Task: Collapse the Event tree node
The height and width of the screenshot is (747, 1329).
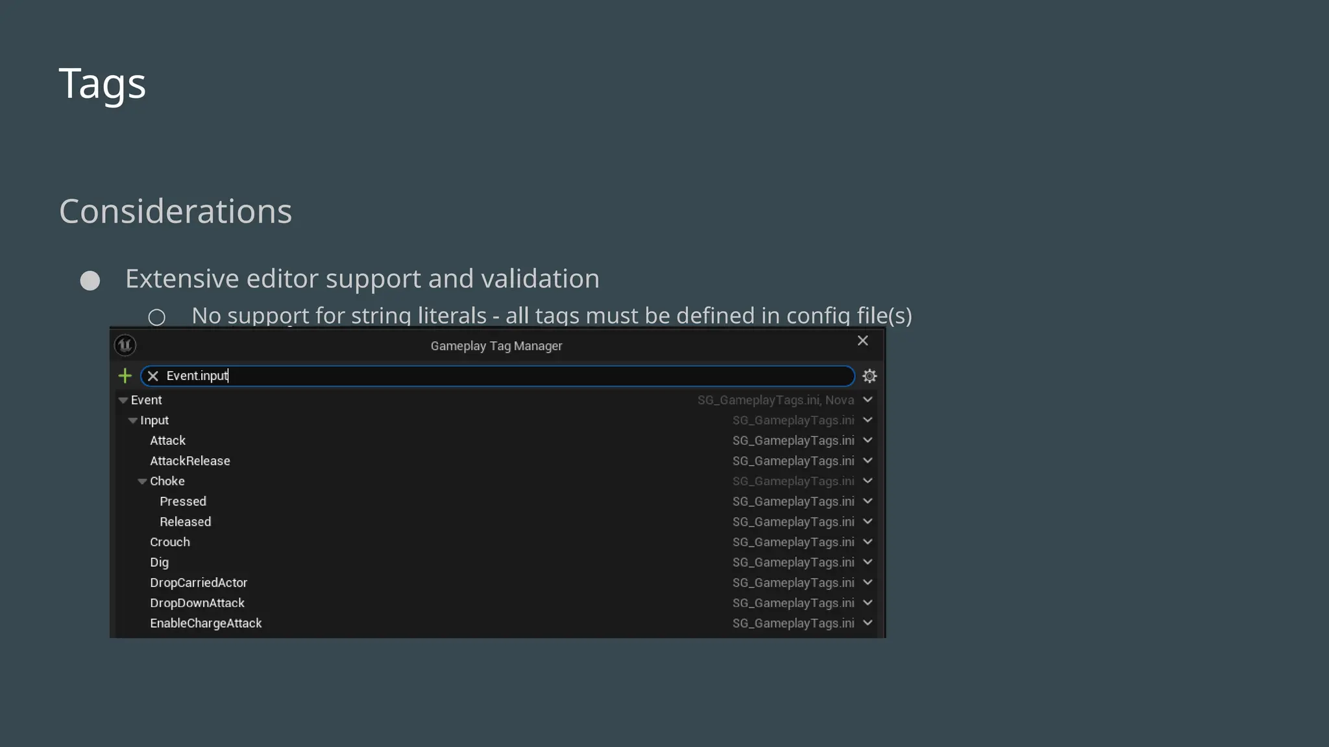Action: tap(123, 401)
